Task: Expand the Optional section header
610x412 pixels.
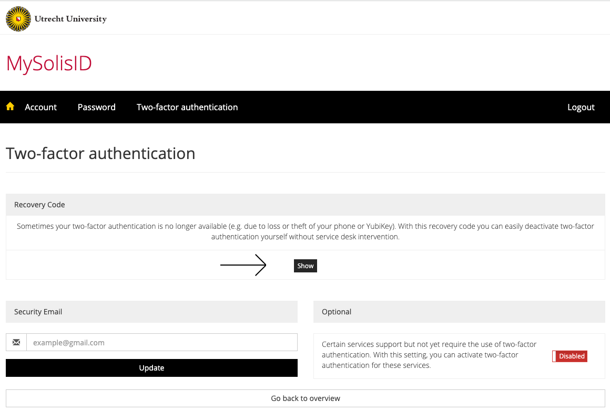Action: [x=337, y=311]
